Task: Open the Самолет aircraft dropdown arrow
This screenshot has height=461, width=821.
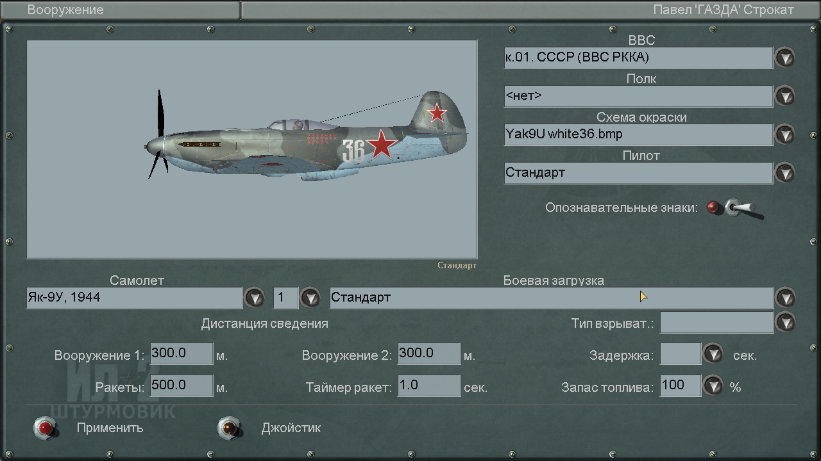Action: [x=255, y=298]
